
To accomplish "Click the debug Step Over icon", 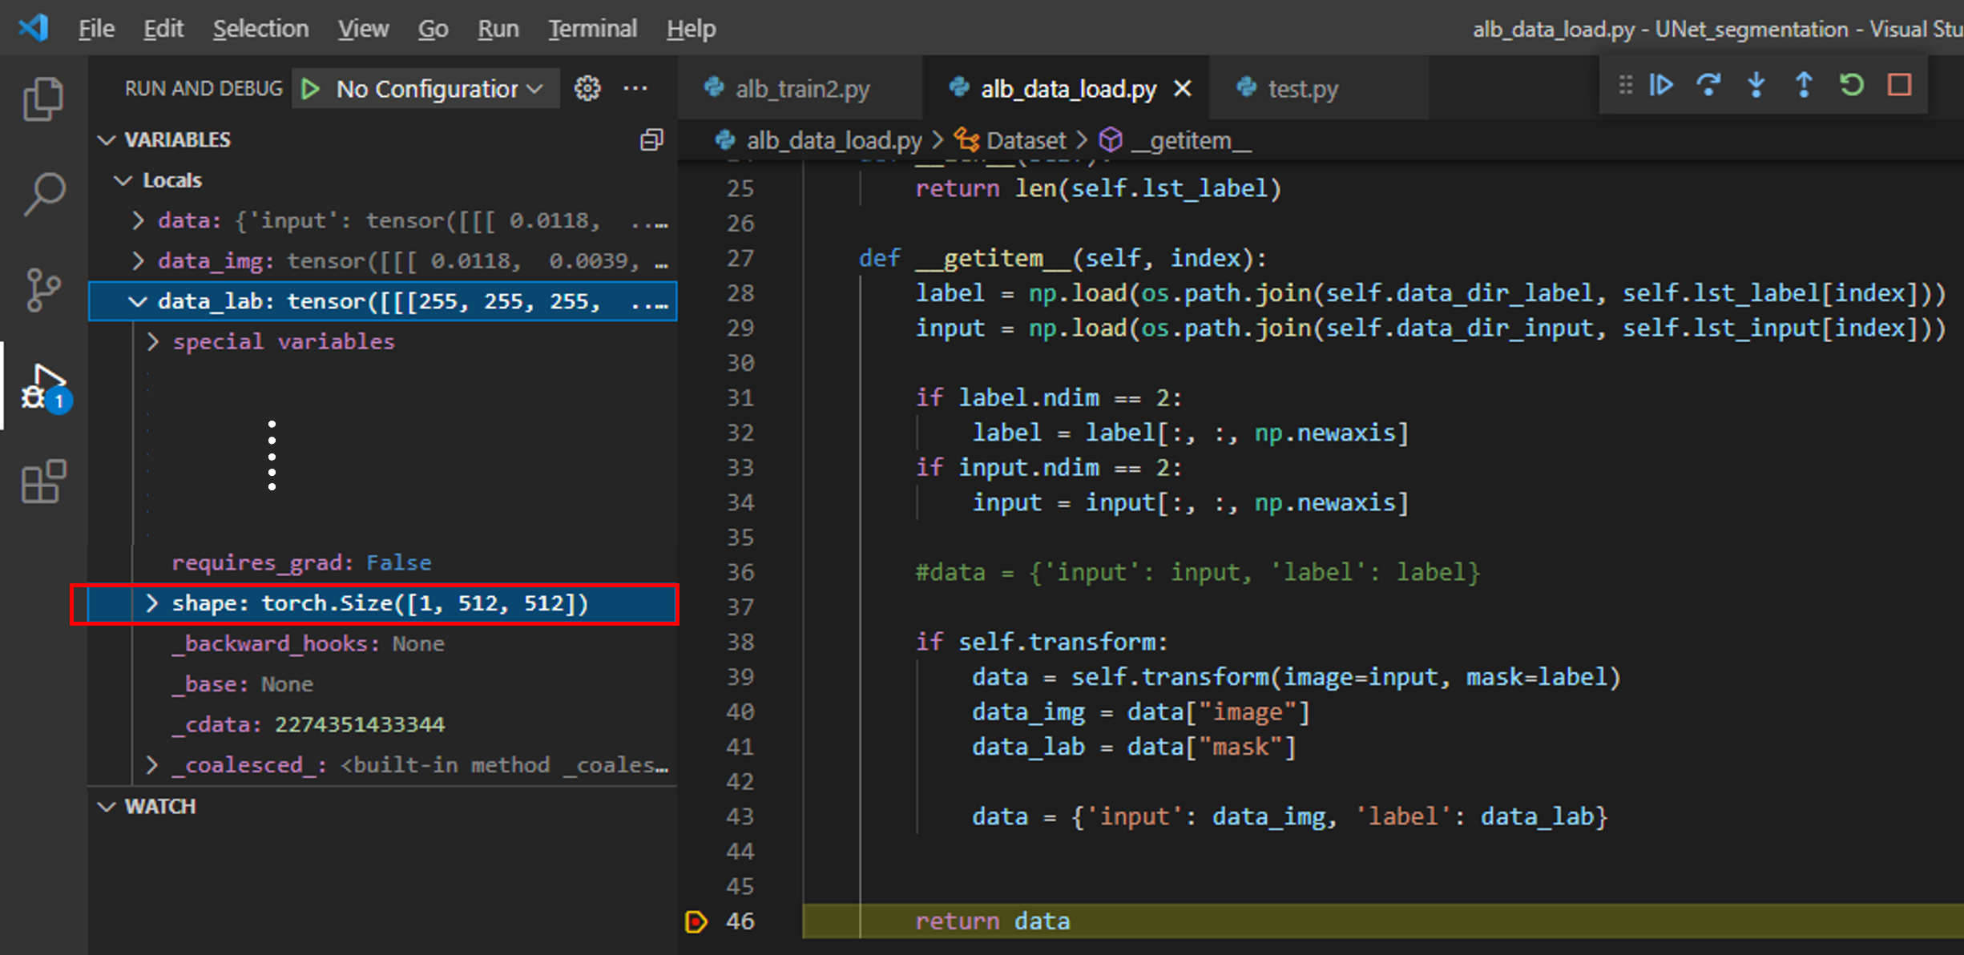I will click(1708, 85).
